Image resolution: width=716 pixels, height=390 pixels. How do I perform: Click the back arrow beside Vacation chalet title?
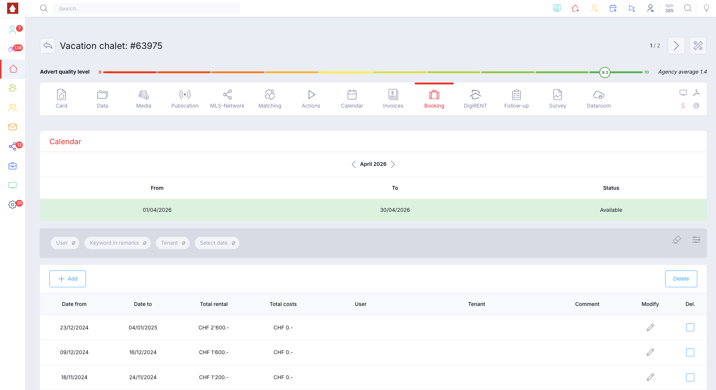click(x=48, y=46)
